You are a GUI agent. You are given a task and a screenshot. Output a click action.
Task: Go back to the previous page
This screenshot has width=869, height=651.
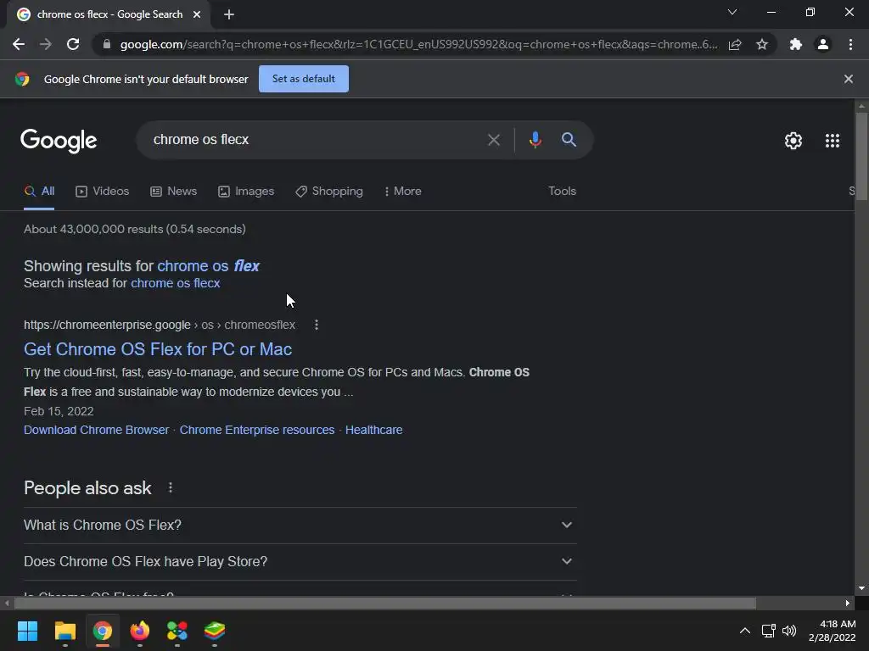19,44
